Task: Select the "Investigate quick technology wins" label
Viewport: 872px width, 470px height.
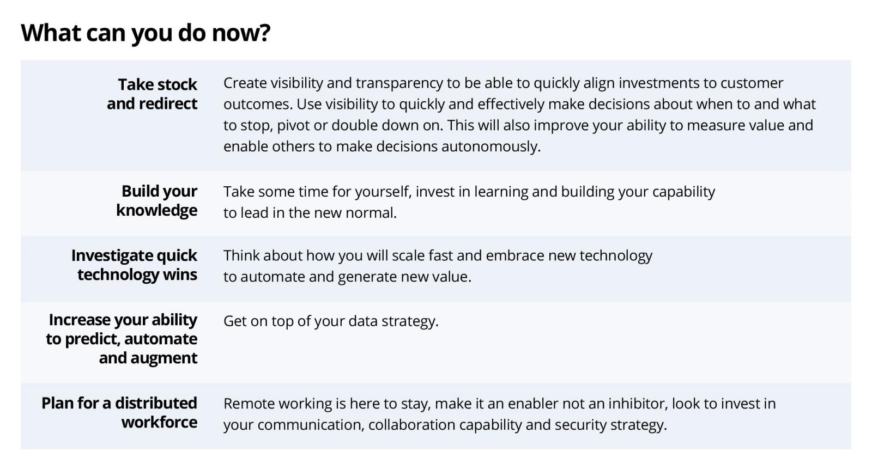Action: pos(134,265)
